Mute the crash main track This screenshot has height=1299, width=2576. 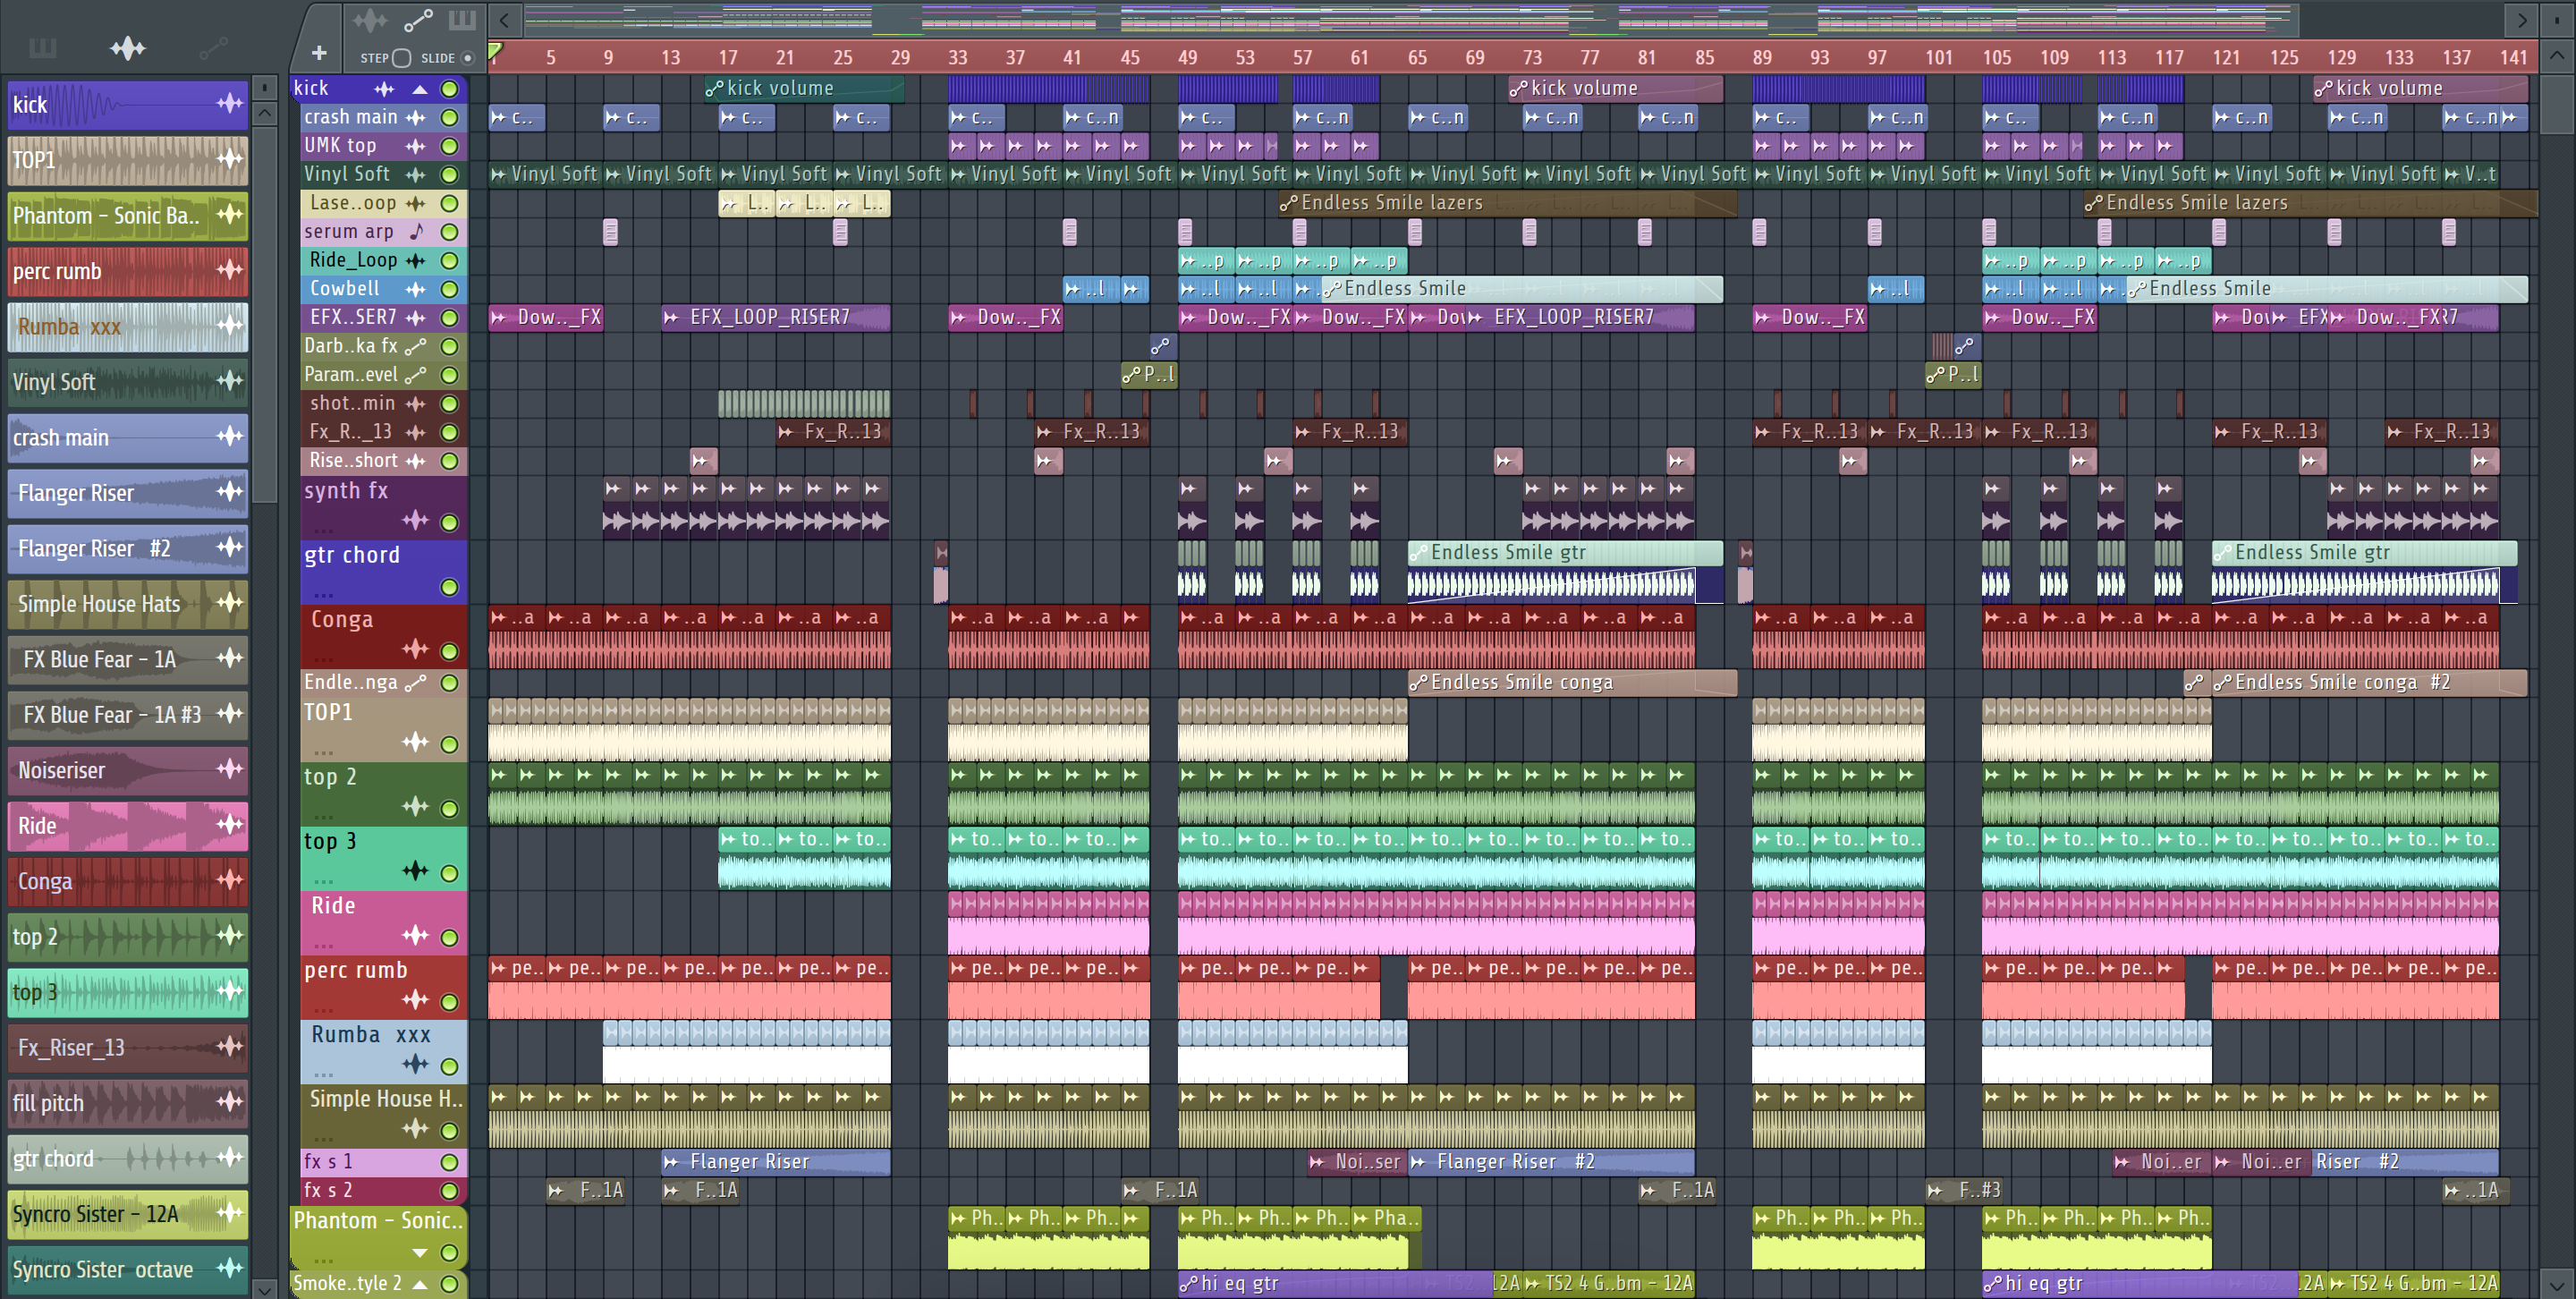click(x=450, y=118)
